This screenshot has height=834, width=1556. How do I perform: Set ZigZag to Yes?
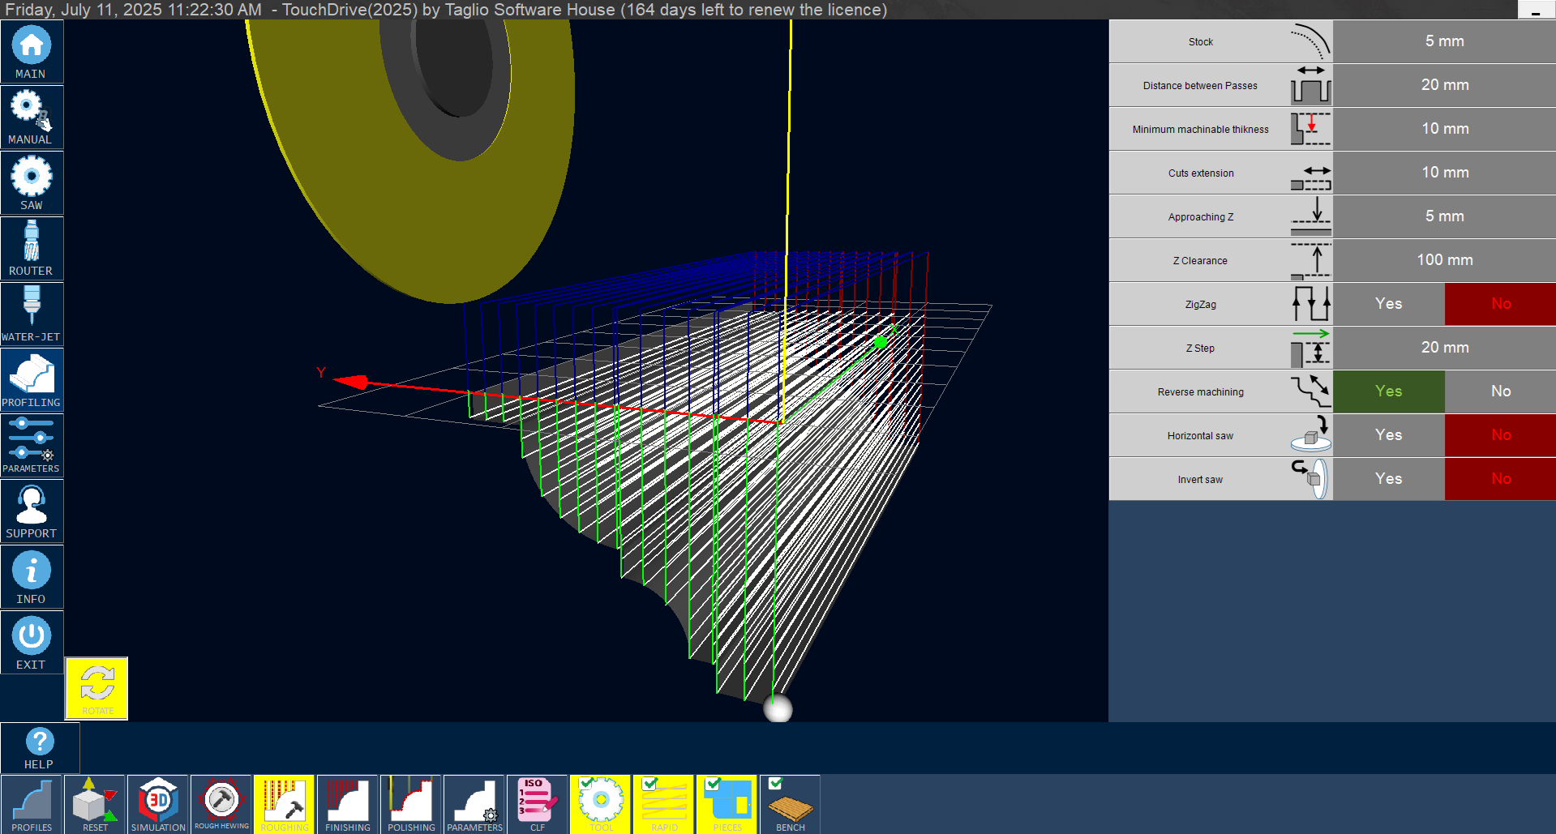coord(1388,304)
